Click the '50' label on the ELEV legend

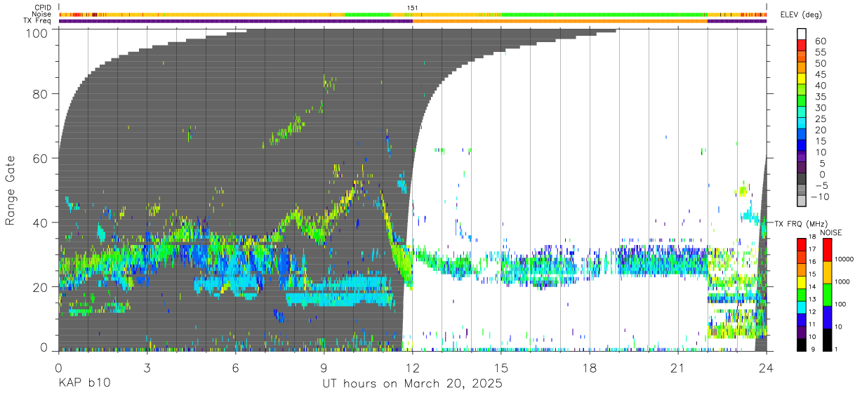(x=821, y=64)
